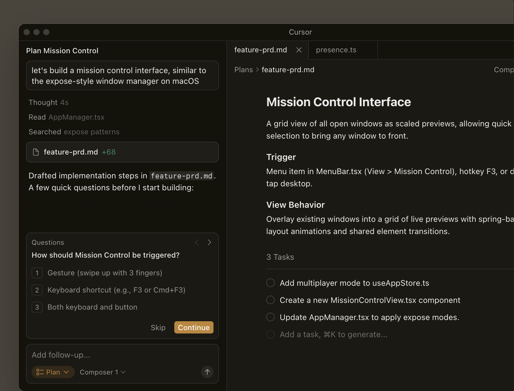Go to next question with right chevron
Screen dimensions: 514x391
[x=210, y=242]
